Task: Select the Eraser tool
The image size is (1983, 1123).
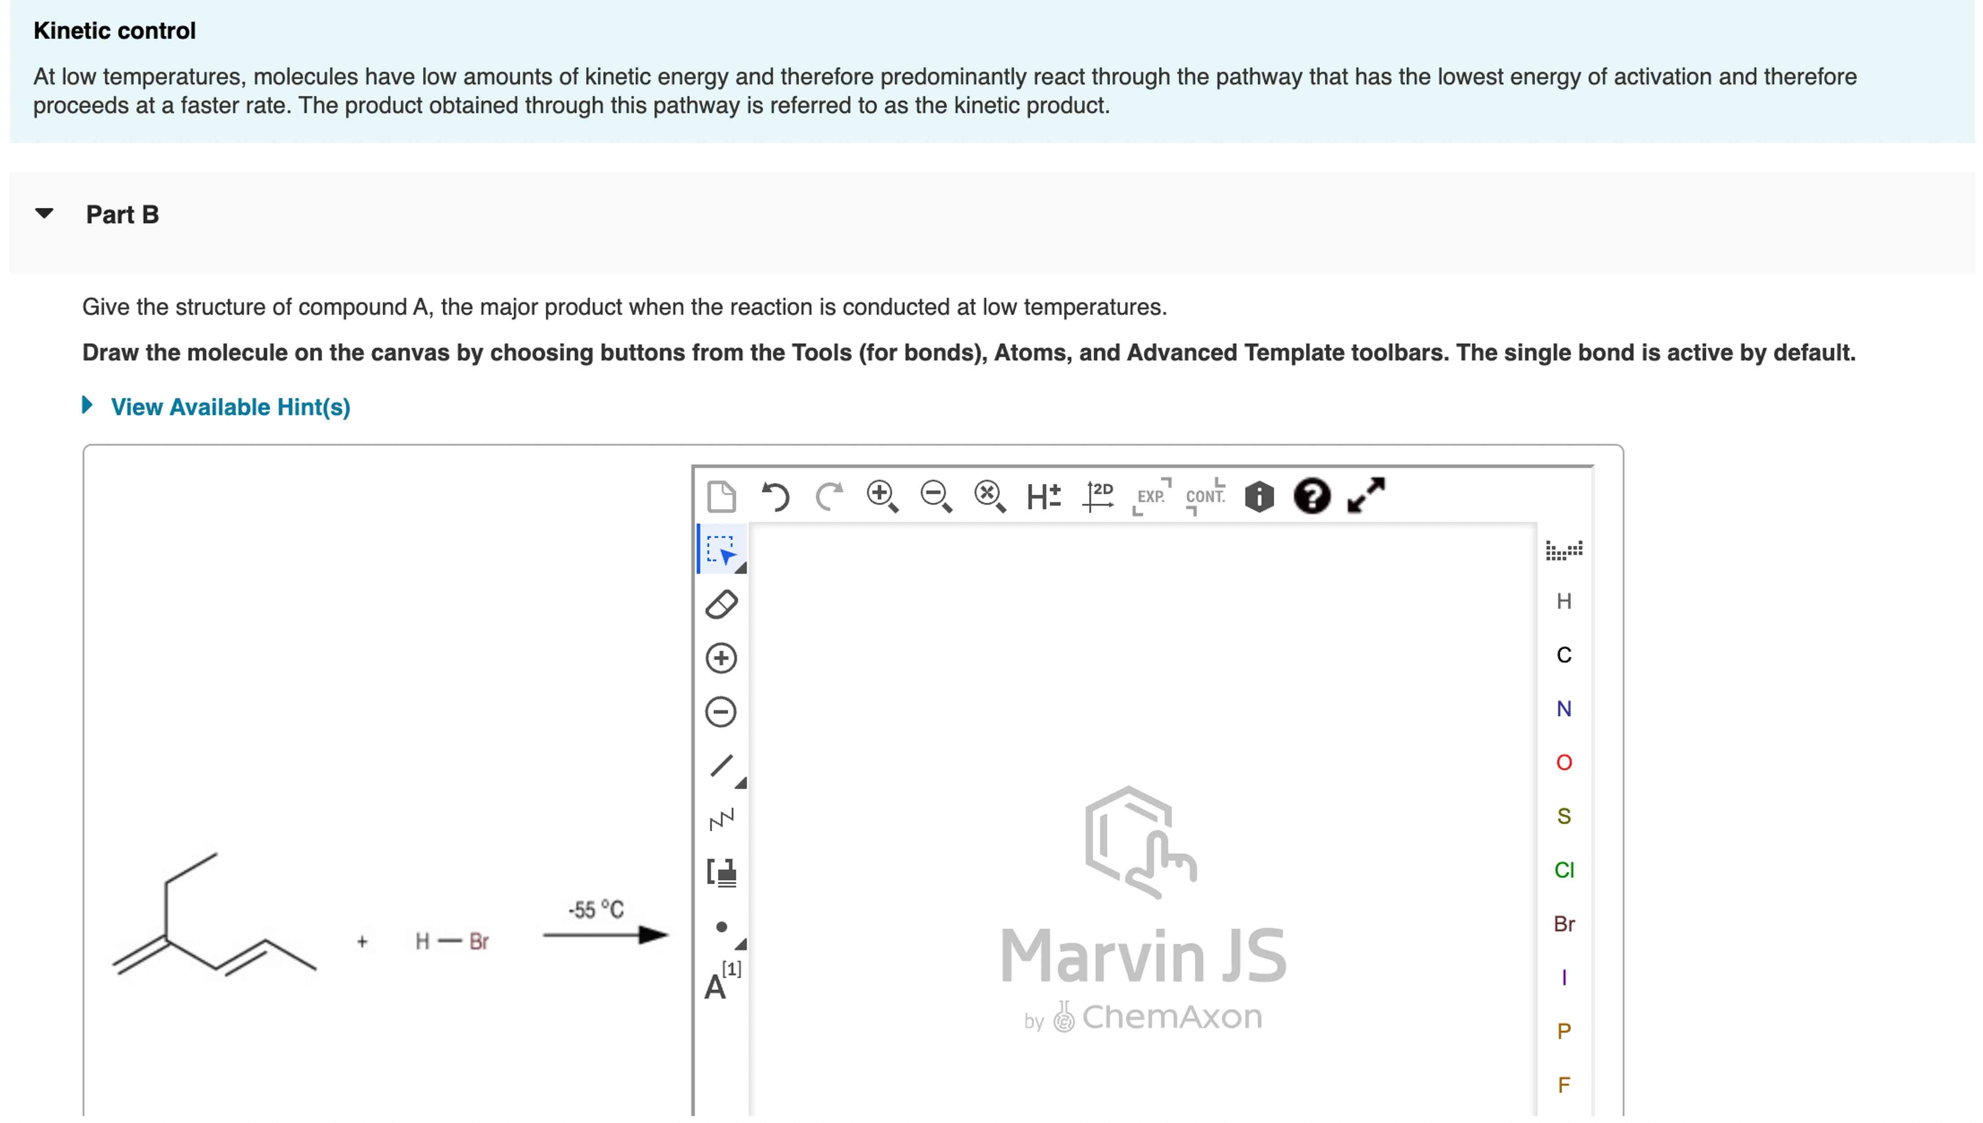Action: (721, 605)
